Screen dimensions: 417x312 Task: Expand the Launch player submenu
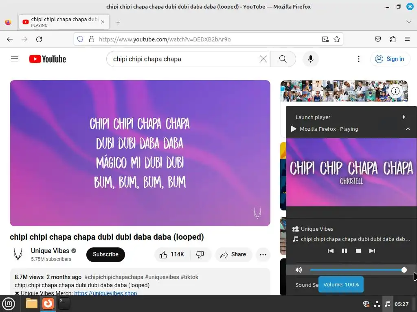click(x=351, y=117)
